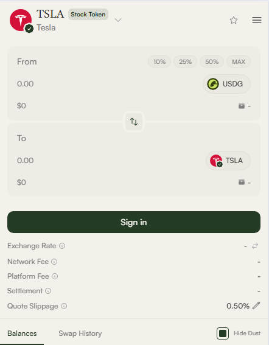Add TSLA to favorites with star icon
Screen dimensions: 269x345
234,20
